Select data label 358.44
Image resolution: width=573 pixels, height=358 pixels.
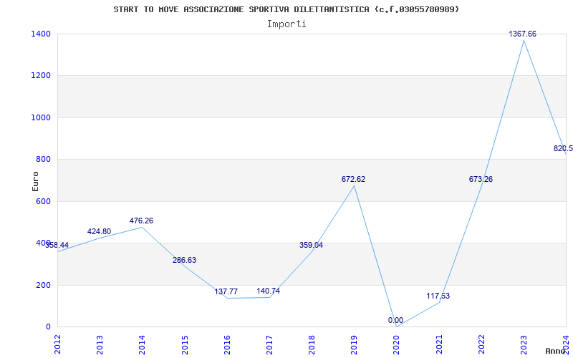(57, 245)
